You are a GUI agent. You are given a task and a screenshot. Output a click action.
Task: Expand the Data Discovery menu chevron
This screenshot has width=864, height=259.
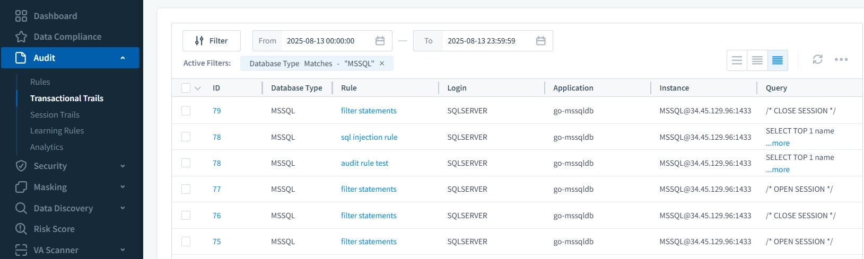click(x=123, y=208)
